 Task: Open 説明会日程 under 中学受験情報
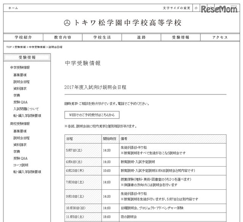(22, 82)
